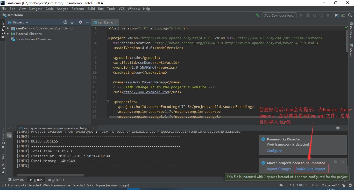
Task: Open the Maven notification settings gear
Action: tap(335, 162)
